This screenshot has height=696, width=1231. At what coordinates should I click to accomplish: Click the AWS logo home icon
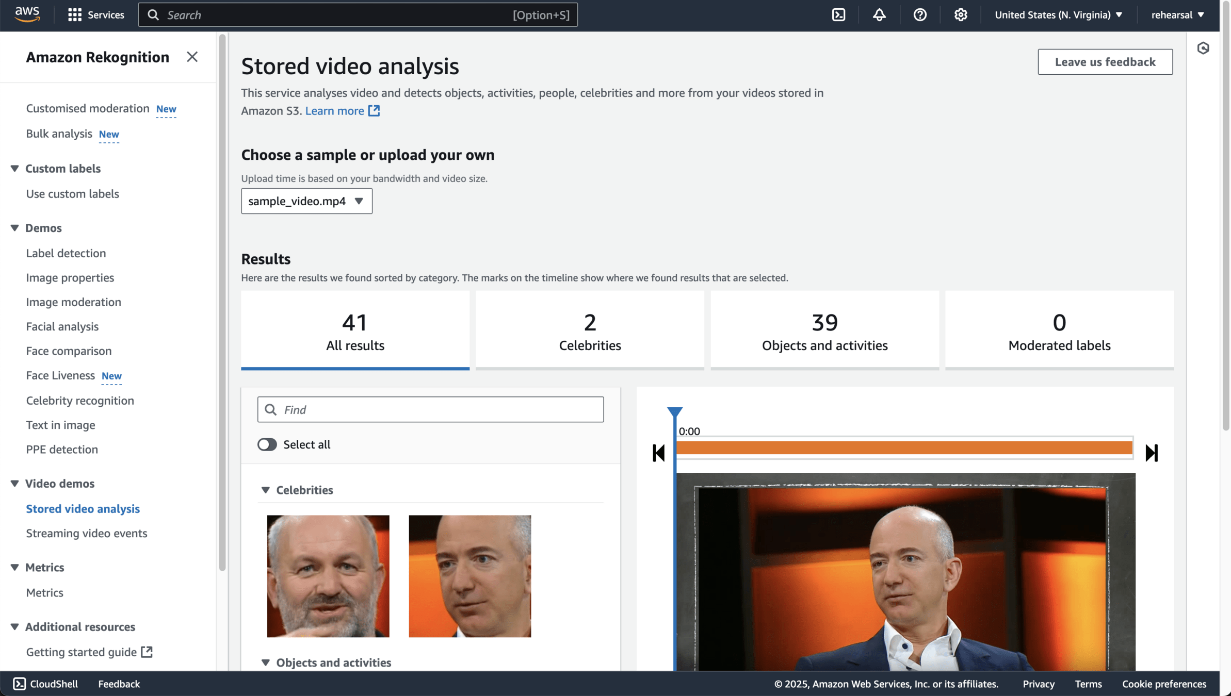[27, 15]
